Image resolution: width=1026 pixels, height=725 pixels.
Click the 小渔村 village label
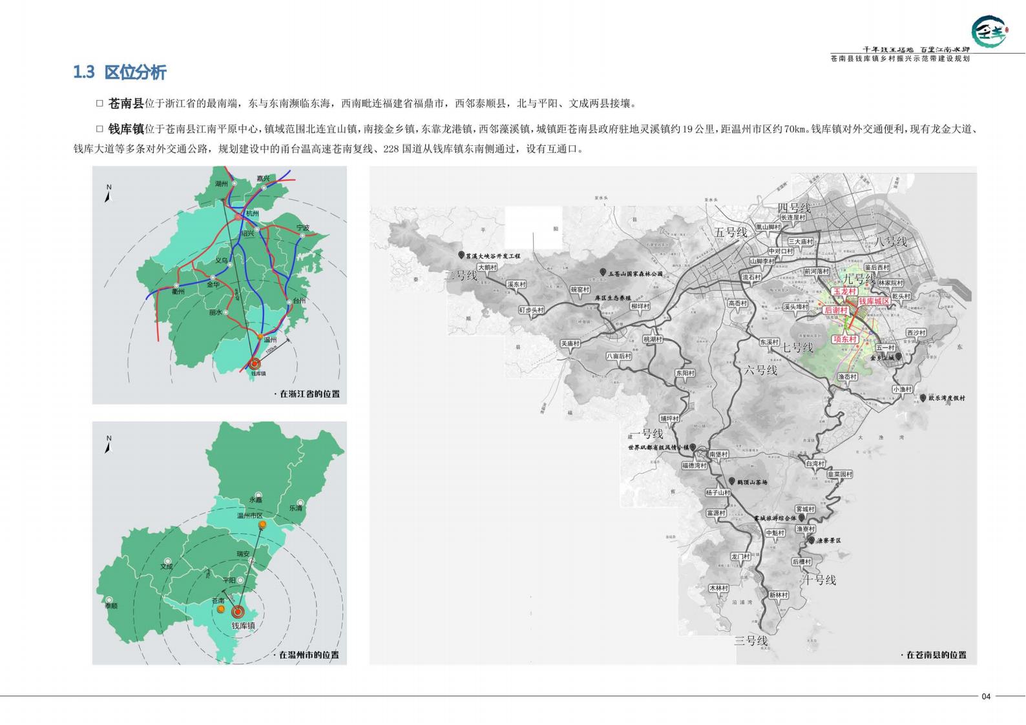[x=903, y=389]
